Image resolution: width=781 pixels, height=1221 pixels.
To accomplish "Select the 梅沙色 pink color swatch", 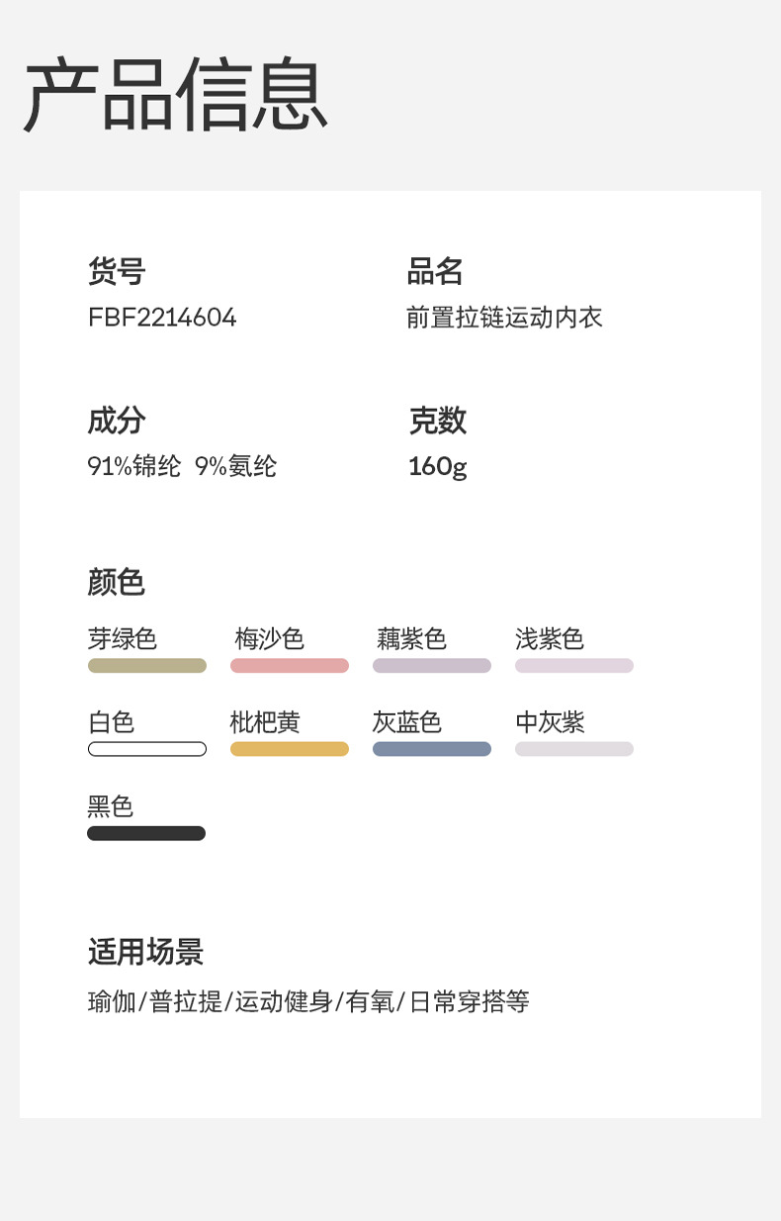I will tap(290, 666).
